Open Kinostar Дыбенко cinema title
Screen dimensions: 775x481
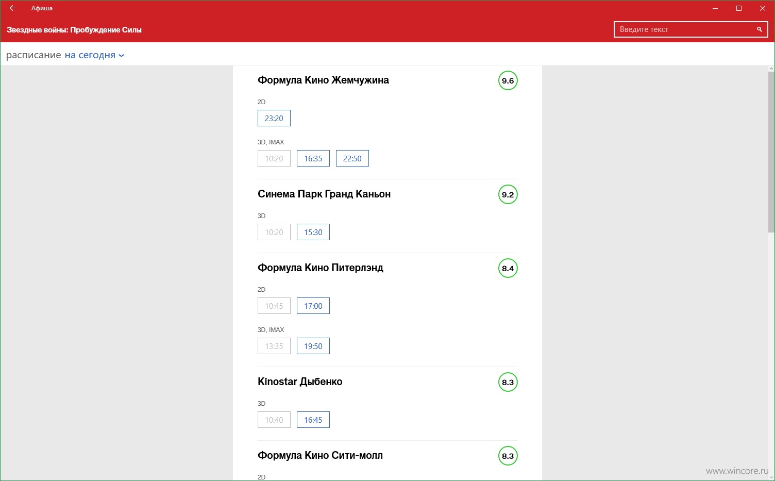coord(300,382)
